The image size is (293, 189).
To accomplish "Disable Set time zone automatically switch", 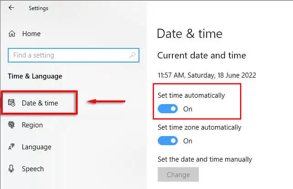I will pos(168,141).
